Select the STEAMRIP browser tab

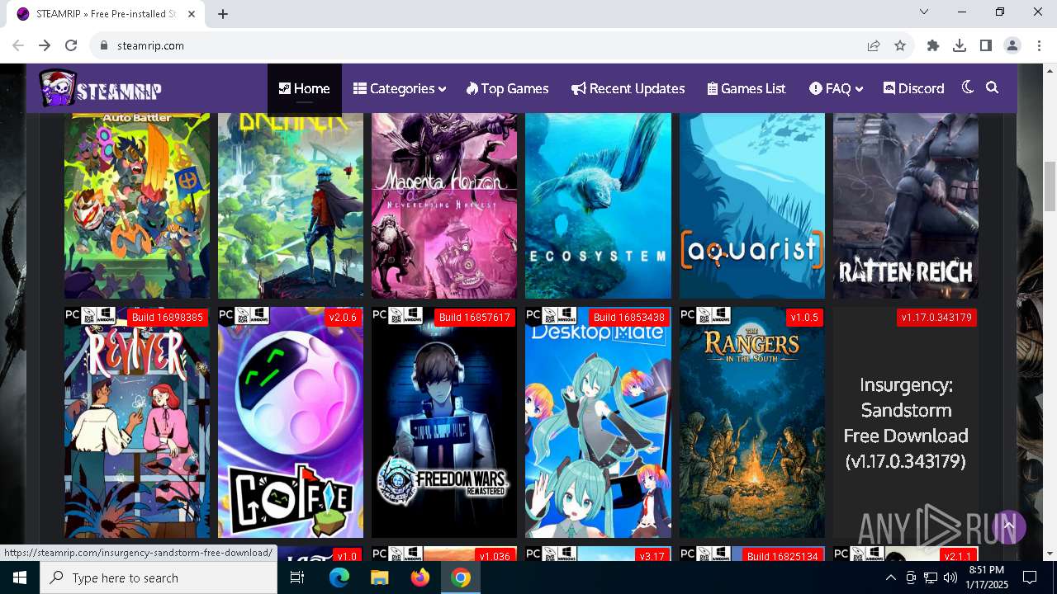(107, 14)
